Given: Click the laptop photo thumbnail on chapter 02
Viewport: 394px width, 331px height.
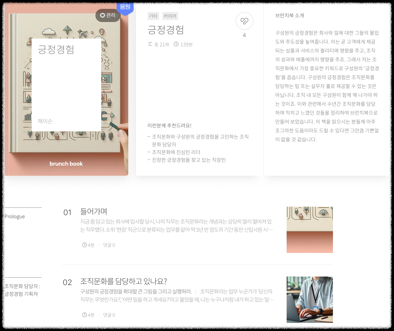Looking at the screenshot, I should tap(309, 299).
